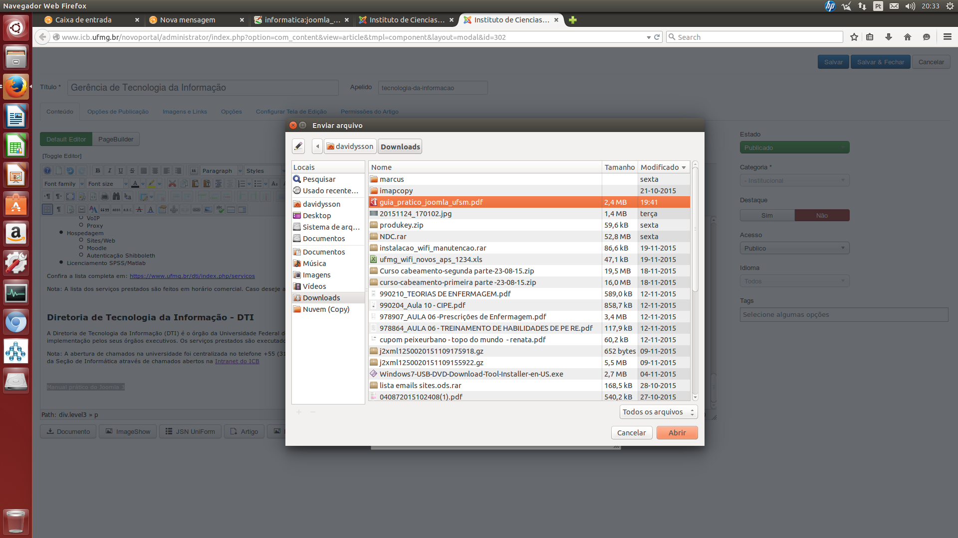958x538 pixels.
Task: Click the pencil type-filename icon in dialog
Action: (x=298, y=146)
